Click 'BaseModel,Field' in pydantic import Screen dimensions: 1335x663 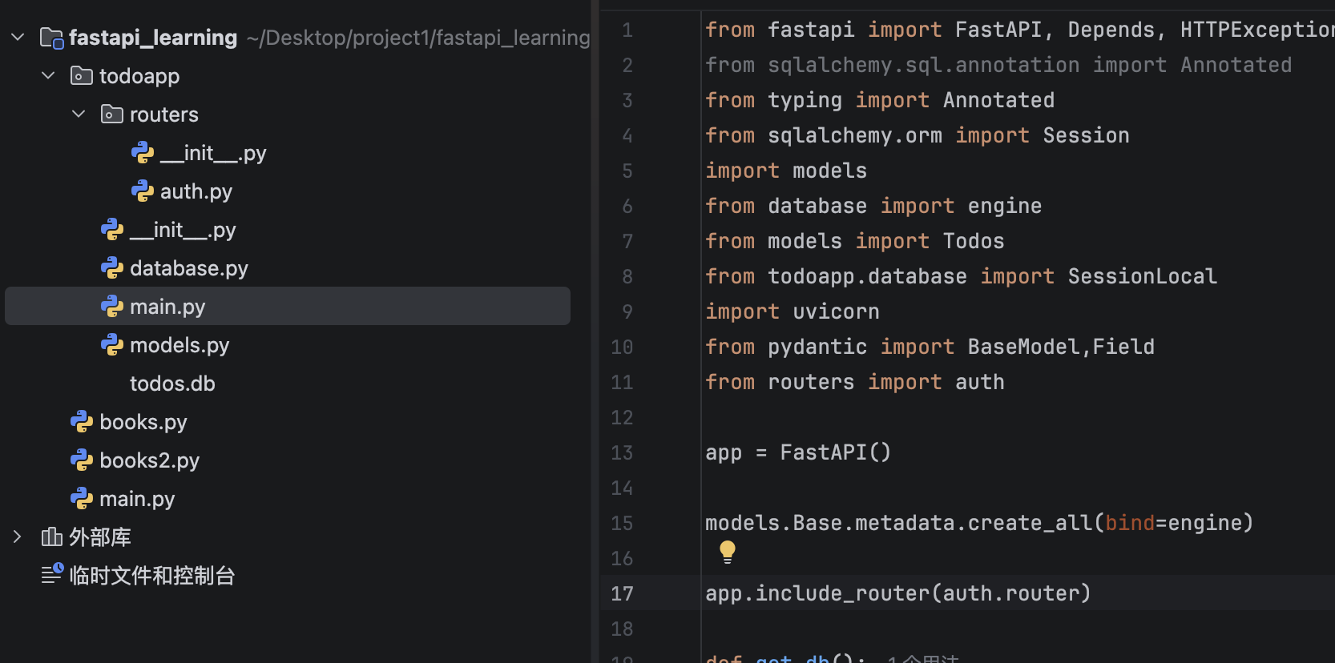tap(1061, 347)
